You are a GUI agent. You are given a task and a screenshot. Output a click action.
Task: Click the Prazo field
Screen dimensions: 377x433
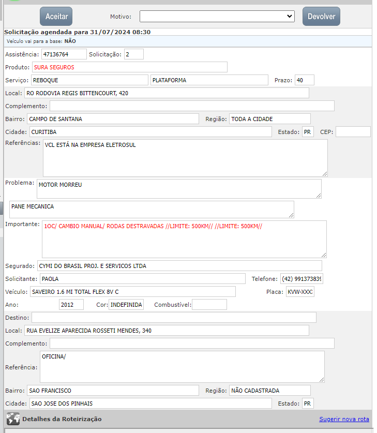point(304,80)
